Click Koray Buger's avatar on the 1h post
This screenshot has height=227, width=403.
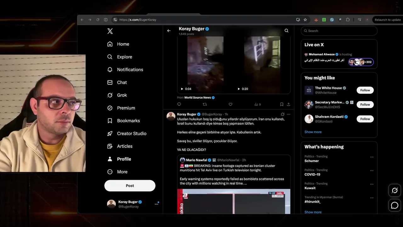pos(171,116)
